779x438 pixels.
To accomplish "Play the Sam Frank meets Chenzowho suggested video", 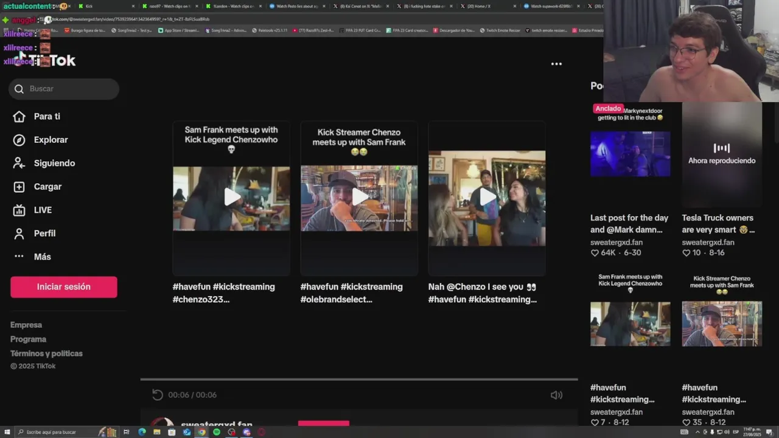I will (x=231, y=198).
